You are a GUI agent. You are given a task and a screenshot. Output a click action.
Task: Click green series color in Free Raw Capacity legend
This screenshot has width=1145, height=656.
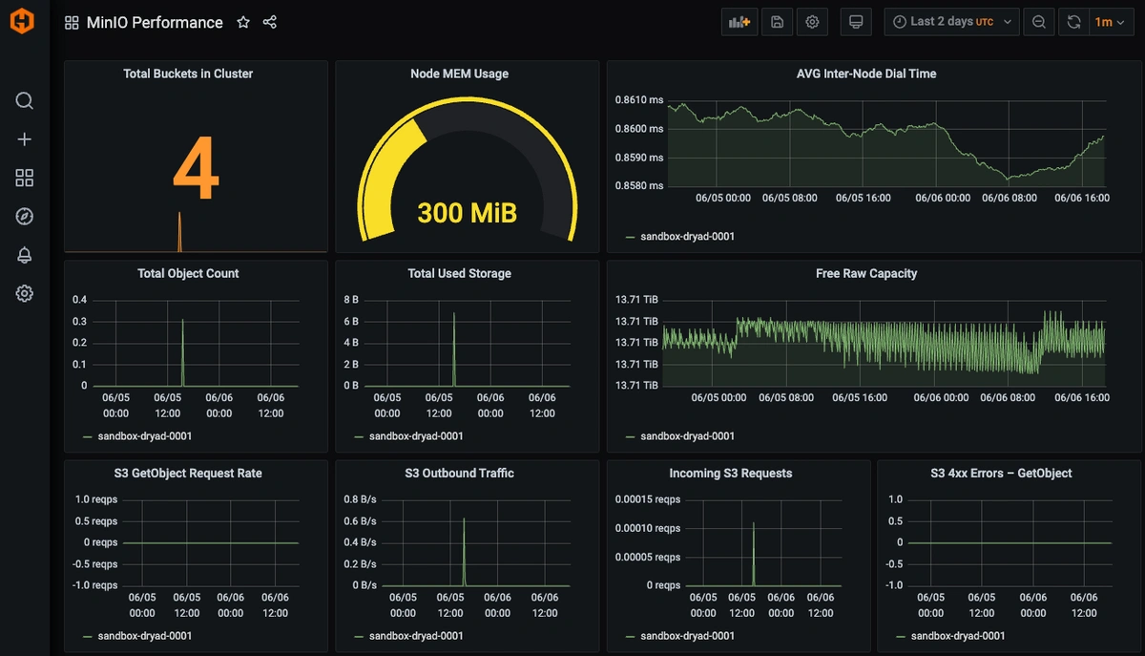[630, 435]
